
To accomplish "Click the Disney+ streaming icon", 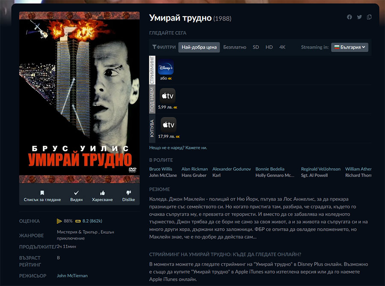I will click(166, 68).
